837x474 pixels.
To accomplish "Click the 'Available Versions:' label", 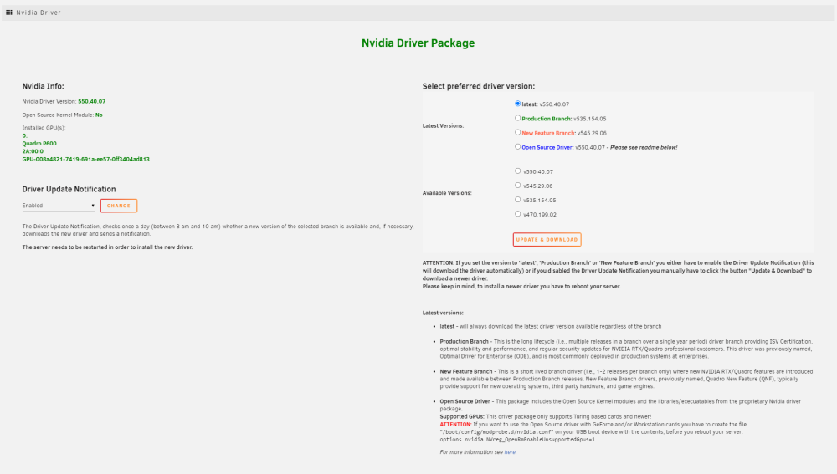I will tap(447, 193).
